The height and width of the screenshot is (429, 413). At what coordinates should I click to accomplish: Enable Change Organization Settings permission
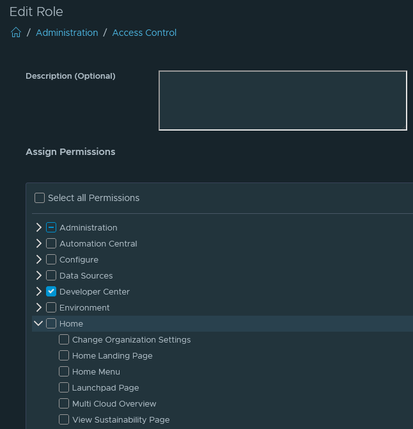click(64, 339)
